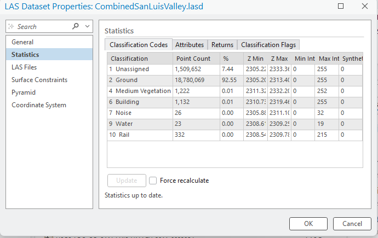The image size is (378, 238).
Task: Select the '4 Medium Vegetation' row
Action: pyautogui.click(x=235, y=91)
